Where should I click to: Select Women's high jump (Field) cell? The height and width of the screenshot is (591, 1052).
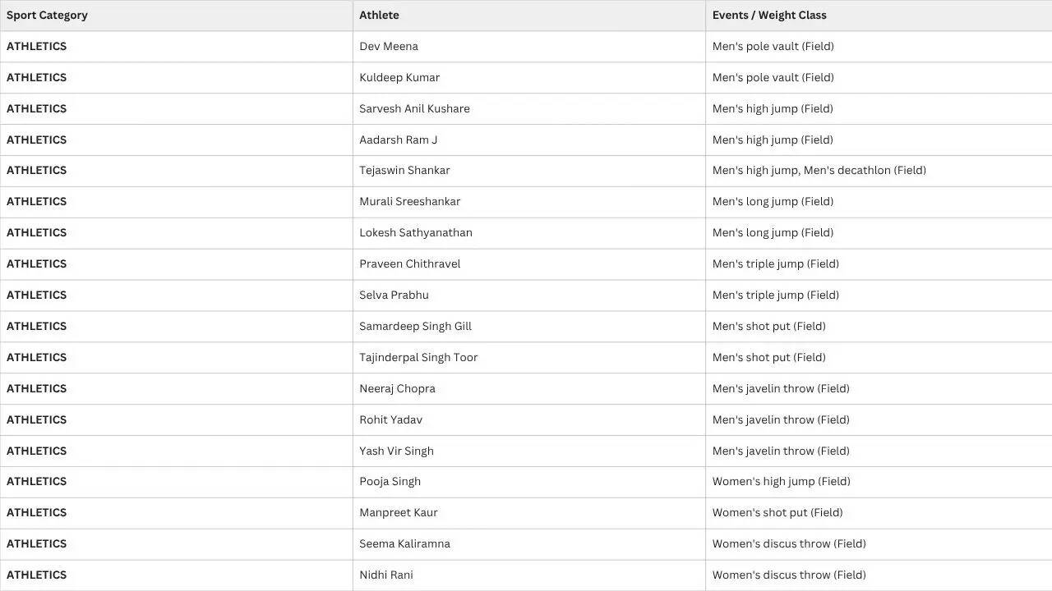(x=879, y=482)
